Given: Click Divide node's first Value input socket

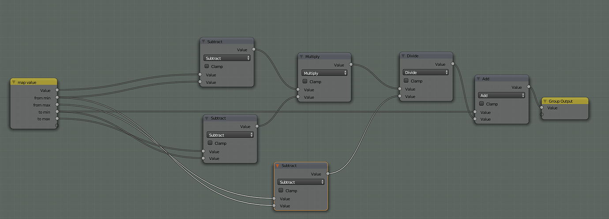Looking at the screenshot, I should tap(399, 89).
